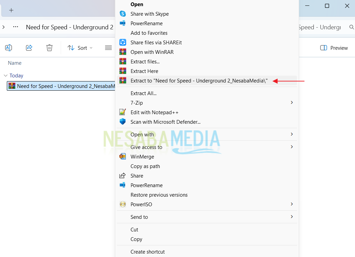
Task: Click the Share icon in Explorer toolbar
Action: pyautogui.click(x=29, y=48)
